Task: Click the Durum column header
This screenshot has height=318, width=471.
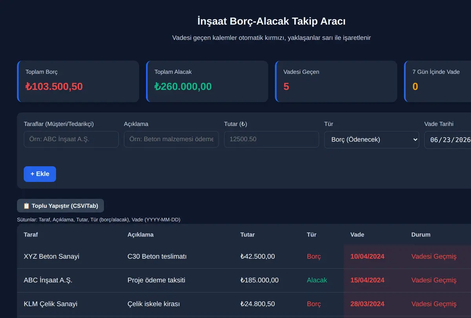Action: (421, 234)
